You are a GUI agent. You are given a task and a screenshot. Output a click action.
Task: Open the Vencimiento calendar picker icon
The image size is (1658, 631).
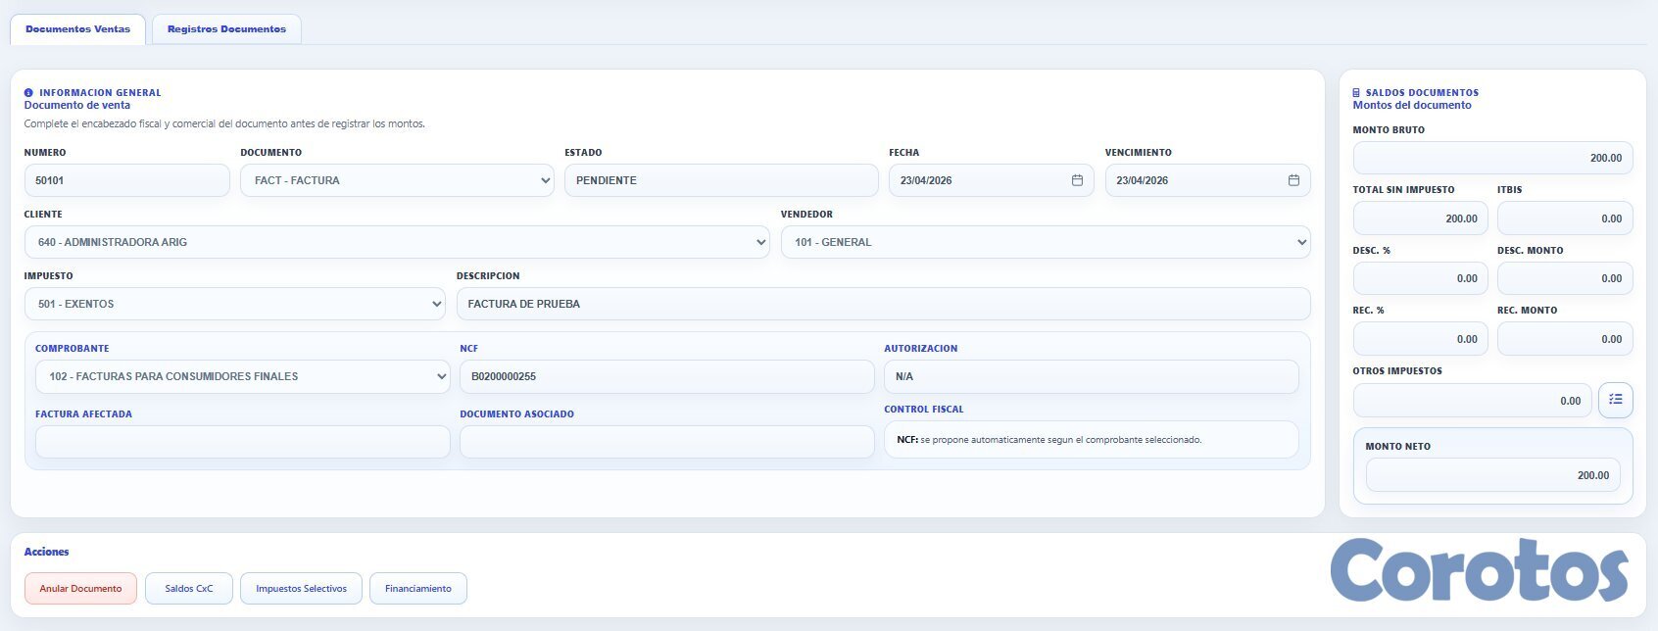click(1293, 180)
